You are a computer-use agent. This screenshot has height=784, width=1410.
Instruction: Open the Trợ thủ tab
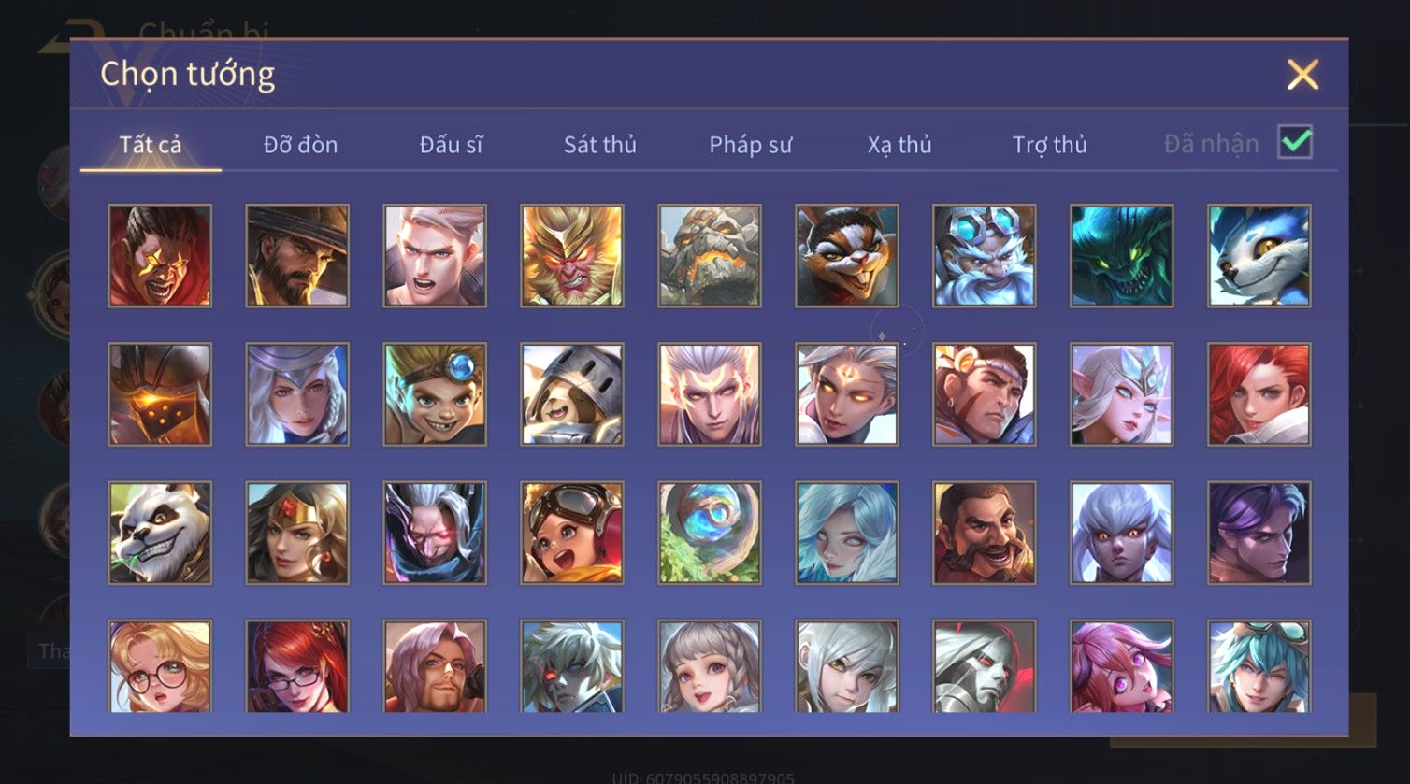tap(1049, 145)
